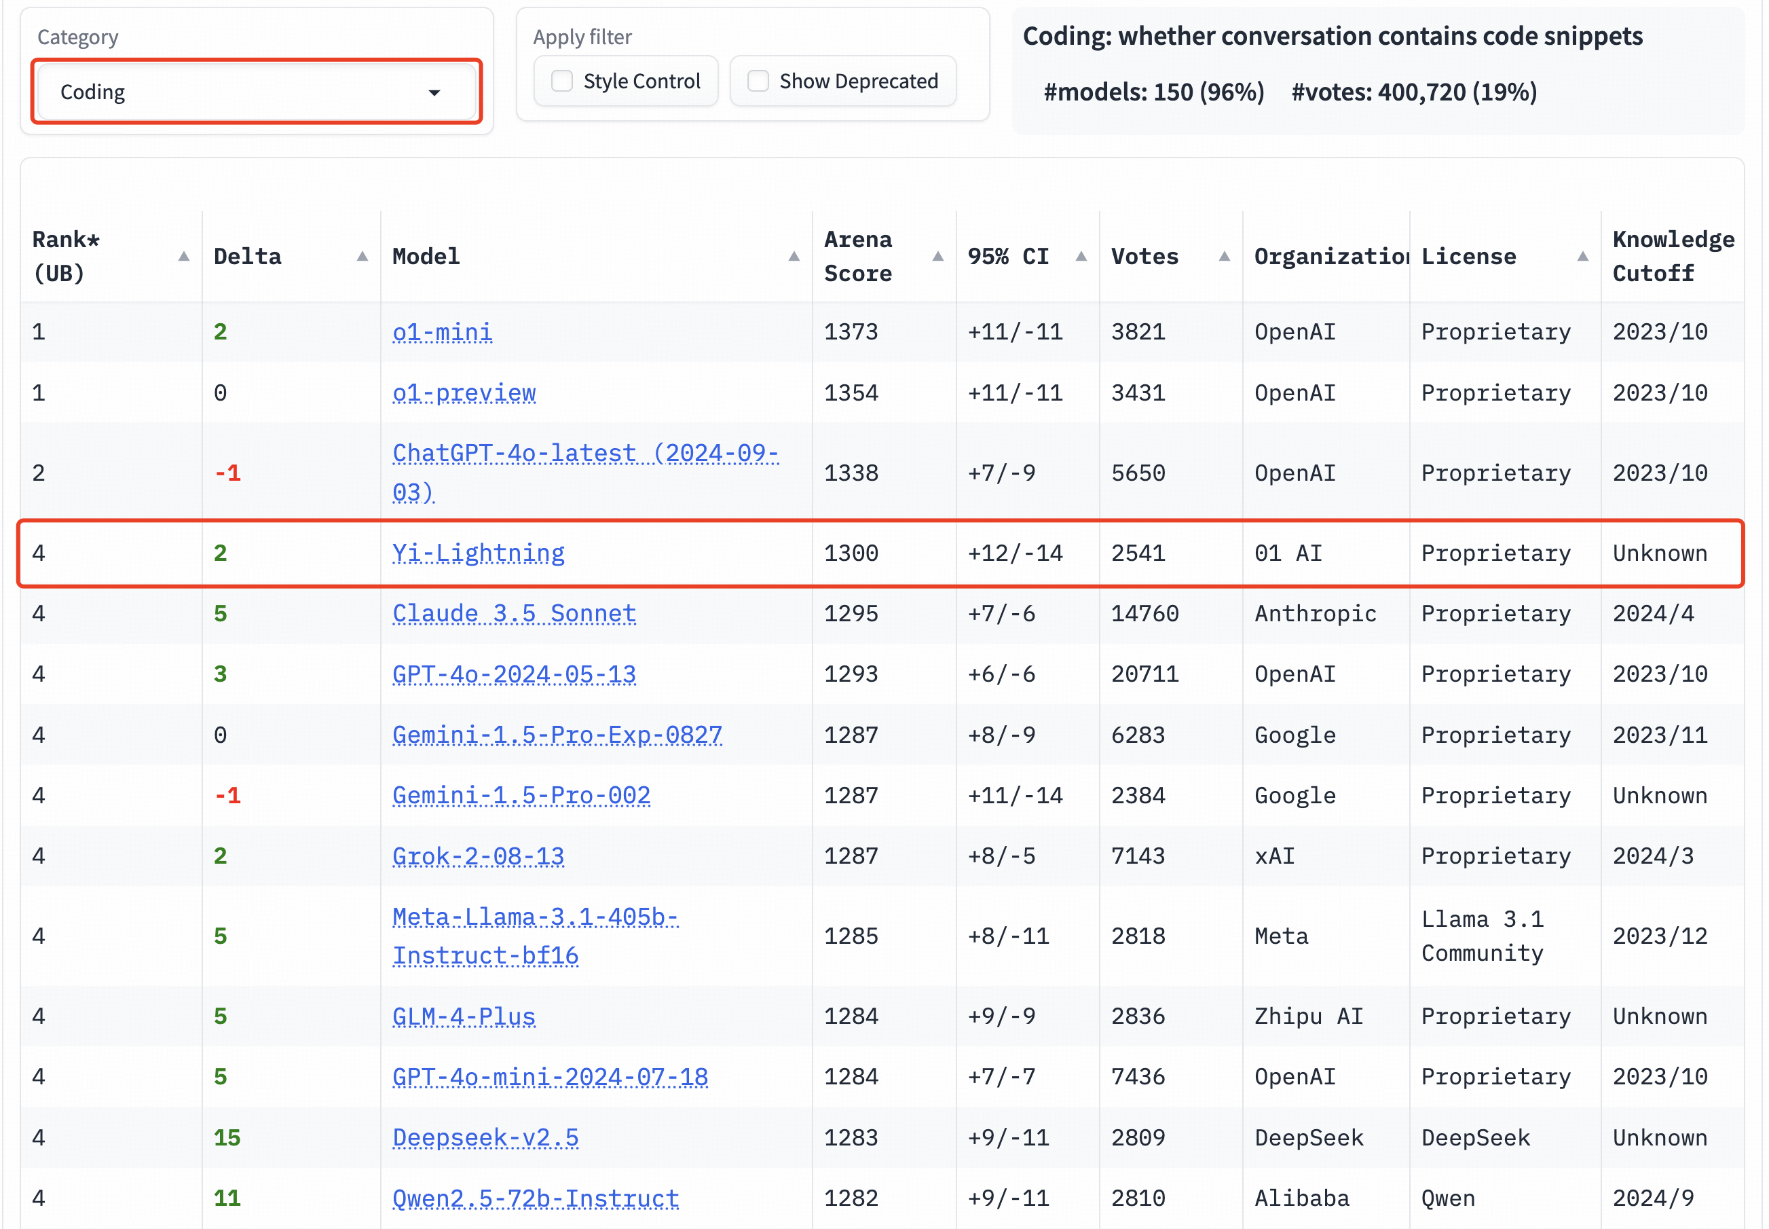
Task: Click Arena Score sort arrow icon
Action: (x=937, y=257)
